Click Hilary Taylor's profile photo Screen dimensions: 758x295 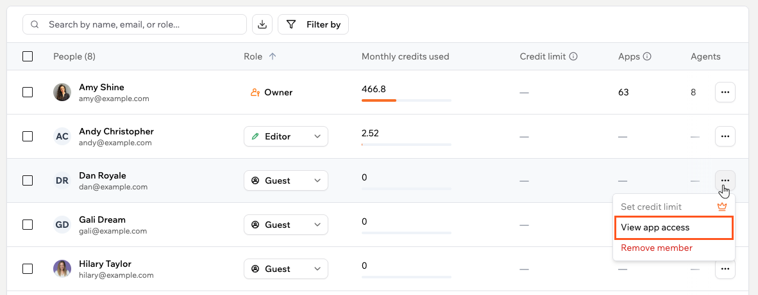62,269
